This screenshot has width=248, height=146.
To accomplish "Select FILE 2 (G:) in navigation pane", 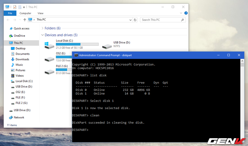I will tap(22, 103).
